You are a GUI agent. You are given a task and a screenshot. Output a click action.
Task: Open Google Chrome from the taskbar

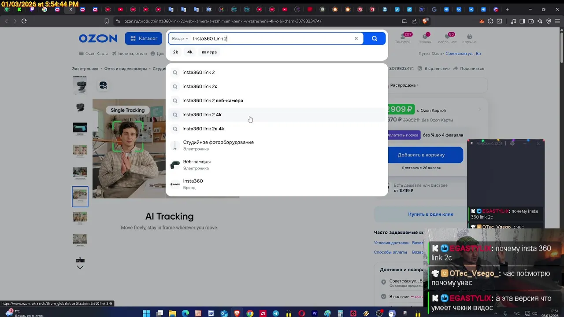[250, 313]
